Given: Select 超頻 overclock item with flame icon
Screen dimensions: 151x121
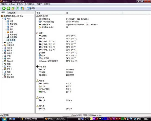Looking at the screenshot, I should tap(12, 32).
